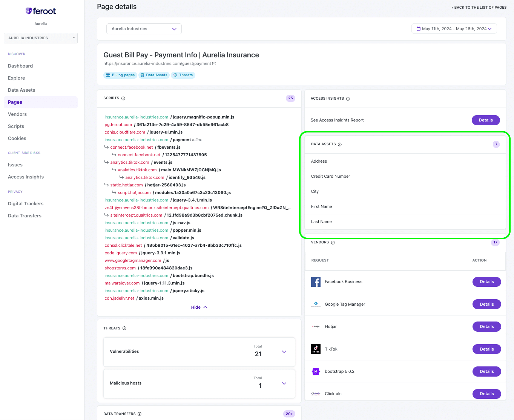514x420 pixels.
Task: Go to Dashboard in the sidebar
Action: tap(20, 66)
